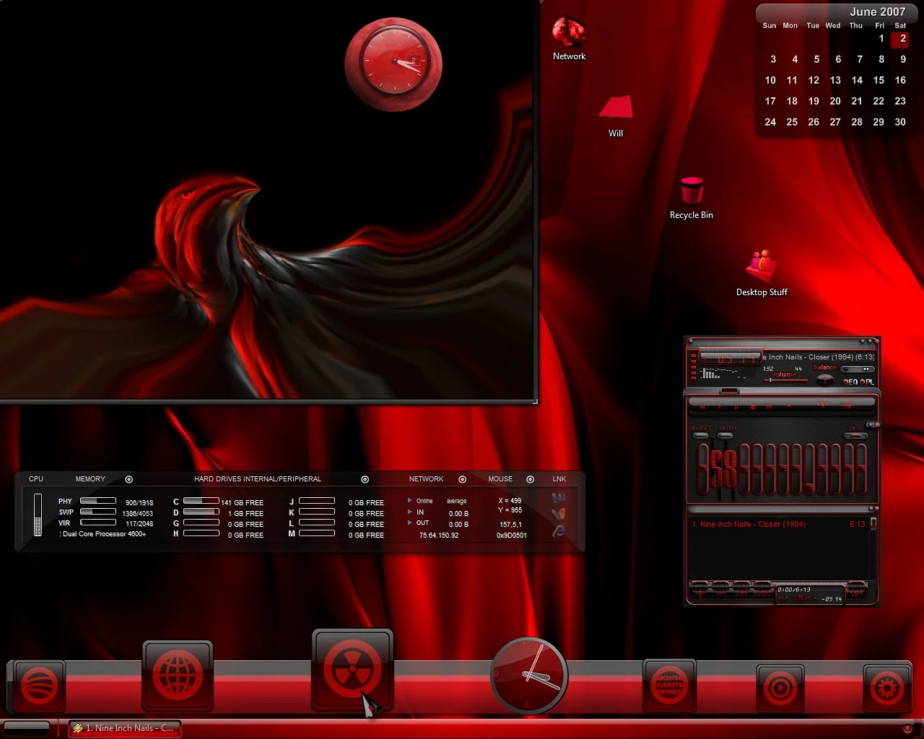Launch the radiation symbol dock icon
The image size is (924, 739).
(x=352, y=670)
